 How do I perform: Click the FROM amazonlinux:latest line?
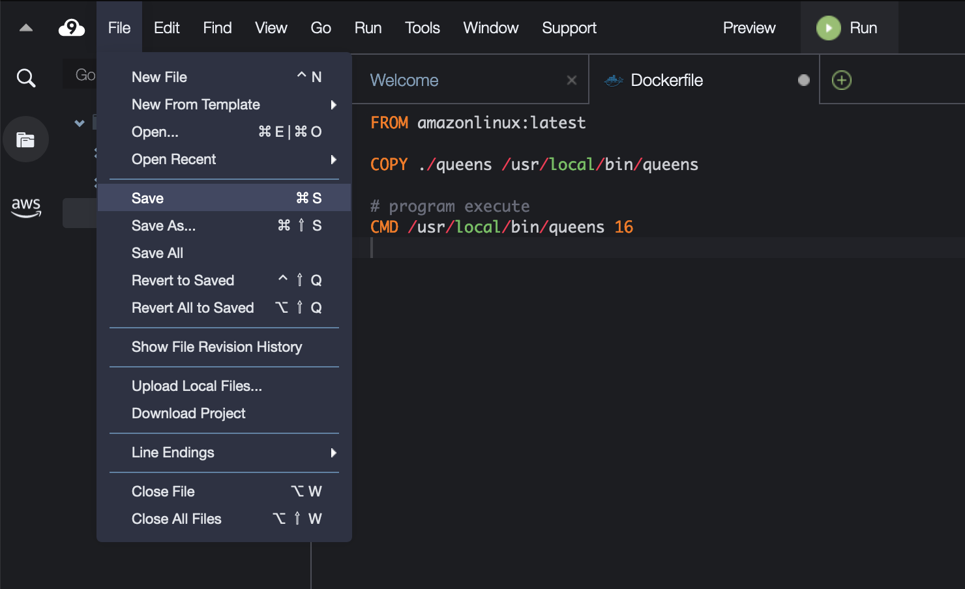click(478, 122)
